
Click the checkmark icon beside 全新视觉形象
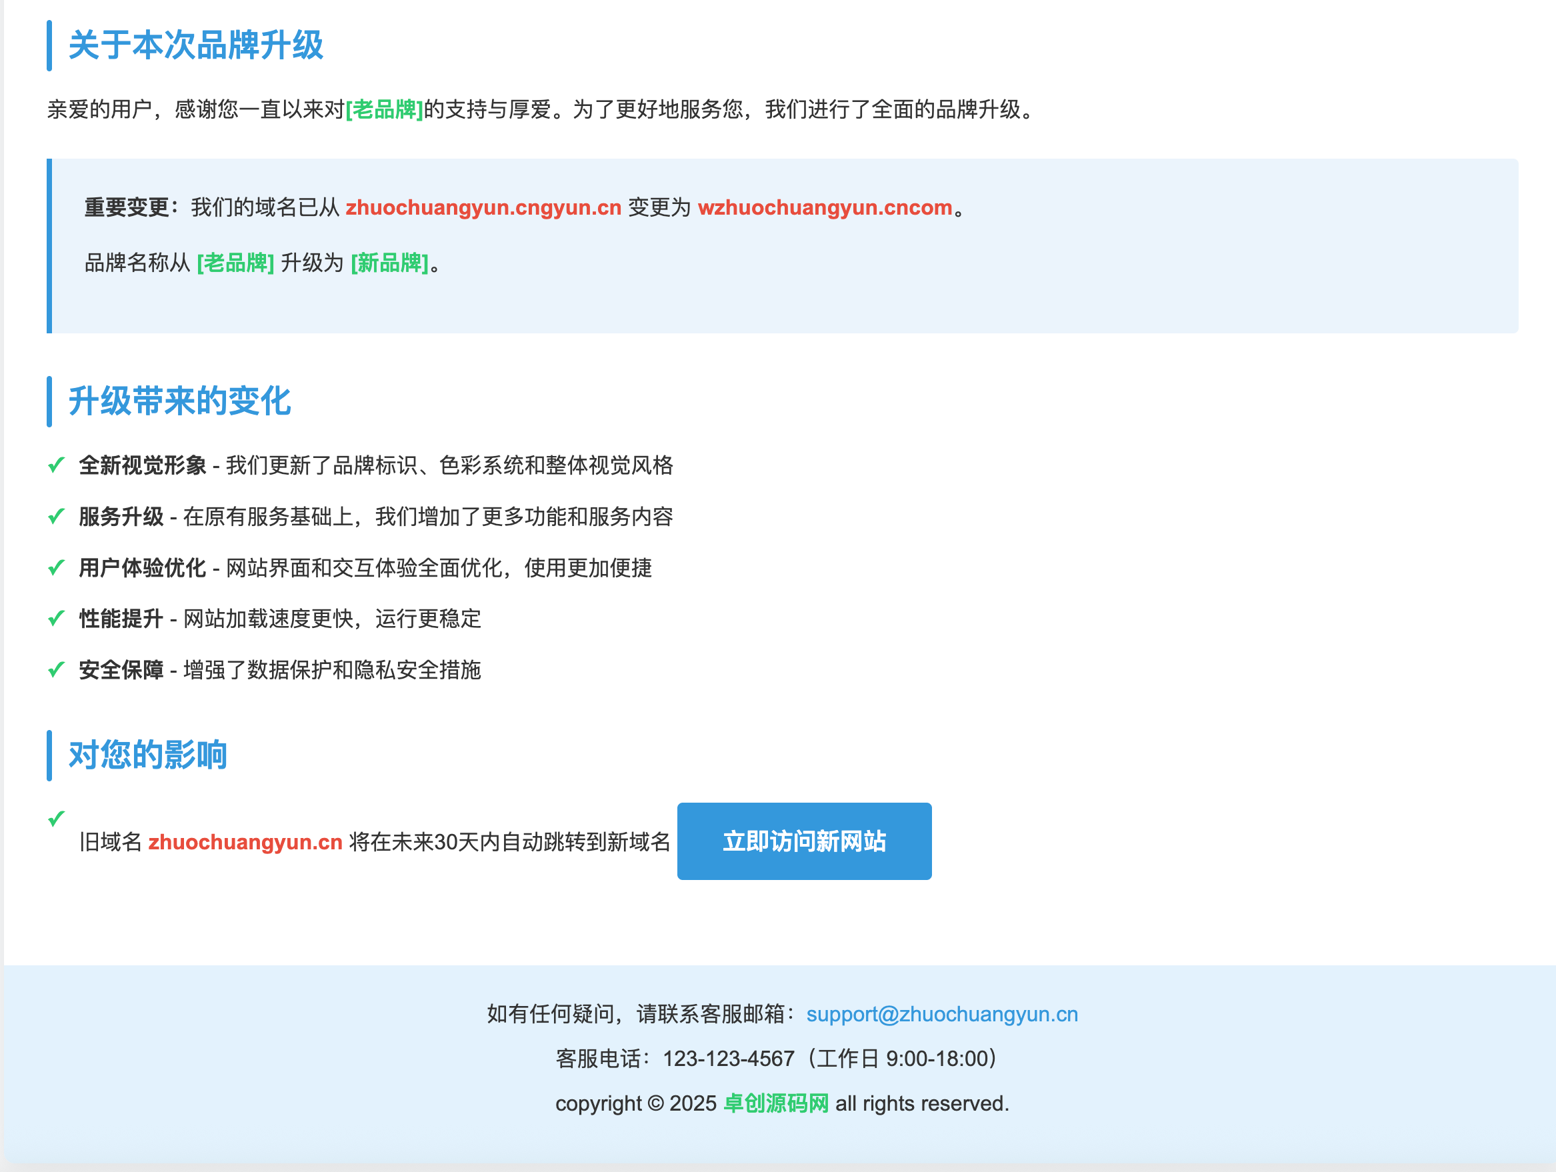click(x=56, y=464)
